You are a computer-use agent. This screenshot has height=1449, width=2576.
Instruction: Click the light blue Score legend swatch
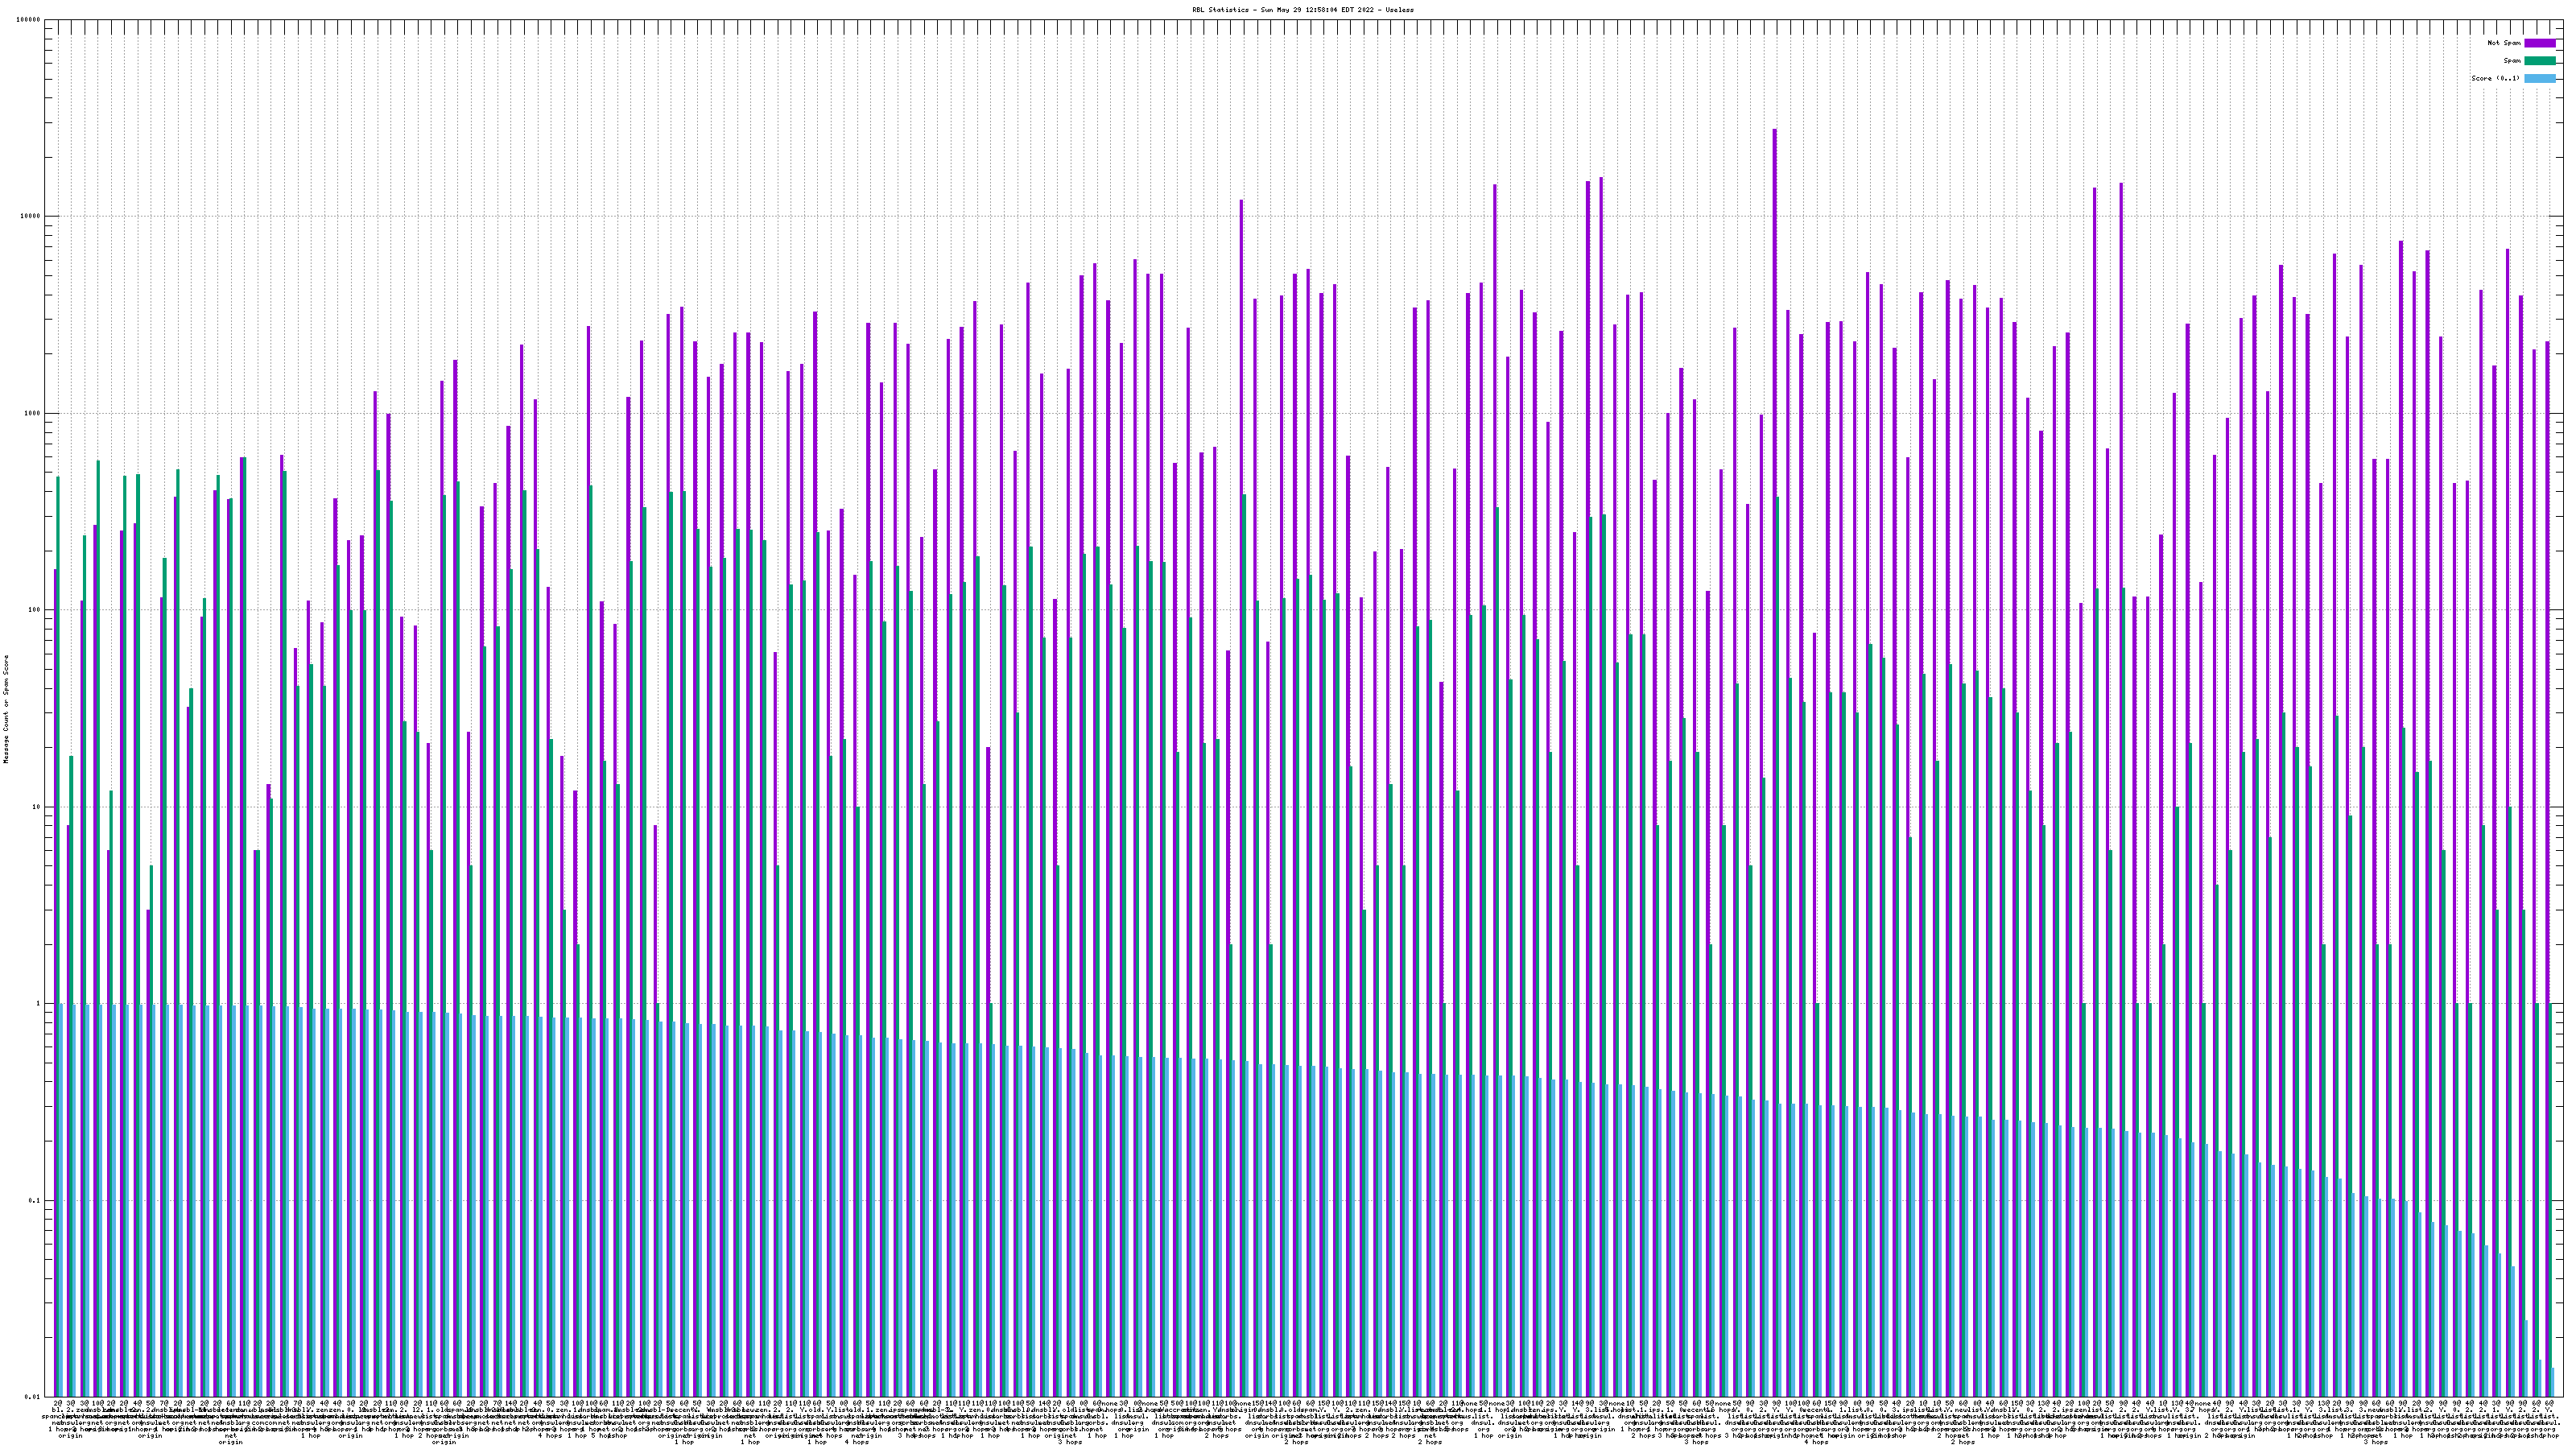pos(2540,78)
